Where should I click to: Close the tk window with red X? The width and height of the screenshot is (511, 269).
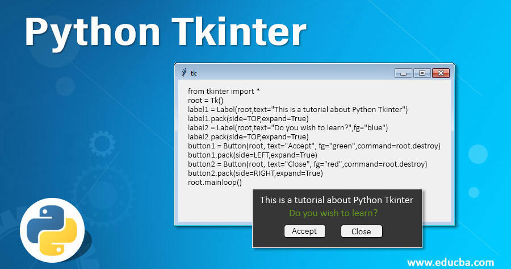pos(441,73)
